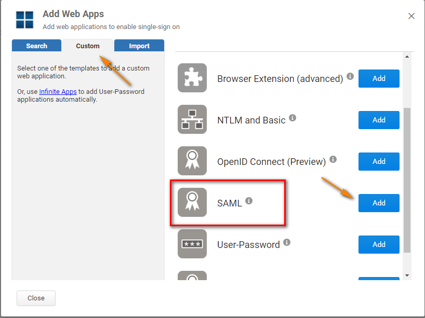Click the OpenID Connect ribbon icon

point(192,161)
